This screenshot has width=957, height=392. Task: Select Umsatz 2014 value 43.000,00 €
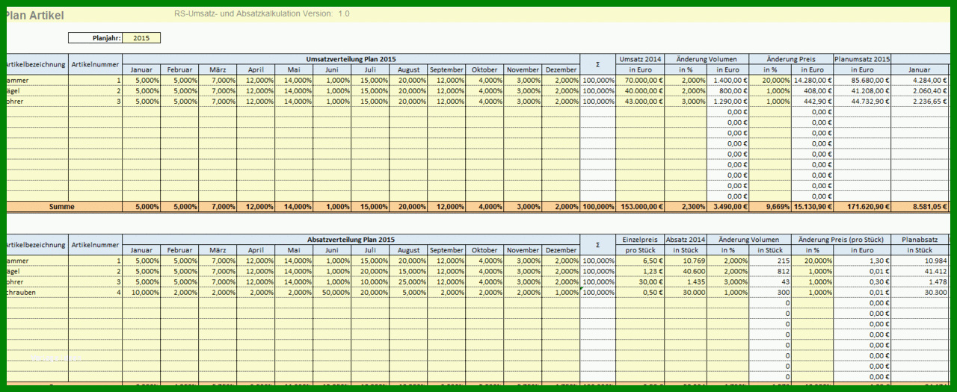pos(640,101)
